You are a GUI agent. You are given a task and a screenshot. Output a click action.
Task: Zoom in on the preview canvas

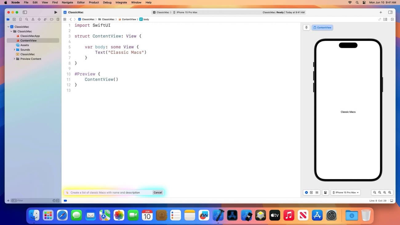(390, 192)
